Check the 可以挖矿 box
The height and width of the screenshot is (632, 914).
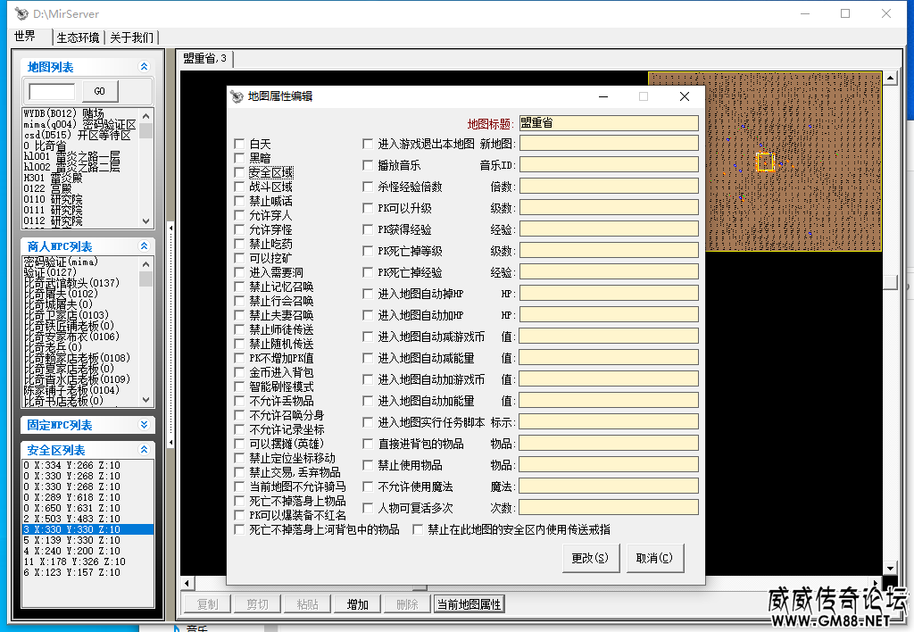coord(239,258)
